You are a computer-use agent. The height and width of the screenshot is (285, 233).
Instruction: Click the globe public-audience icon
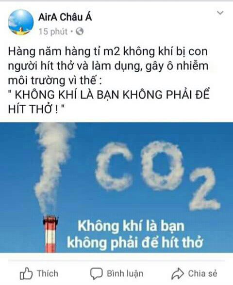coord(80,32)
